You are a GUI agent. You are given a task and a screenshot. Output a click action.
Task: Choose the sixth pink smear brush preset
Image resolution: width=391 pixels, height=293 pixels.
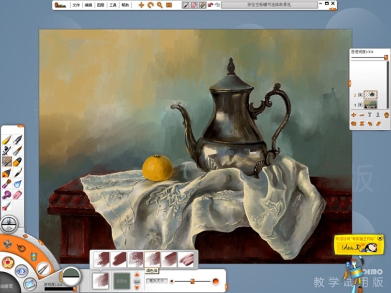click(186, 259)
